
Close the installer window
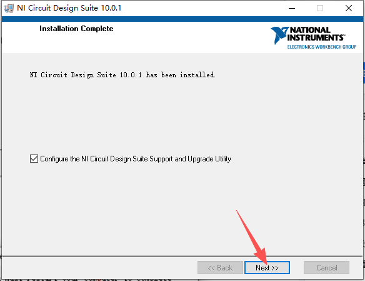(x=349, y=8)
